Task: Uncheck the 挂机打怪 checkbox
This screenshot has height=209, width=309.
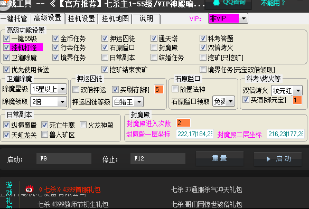Action: (6, 47)
